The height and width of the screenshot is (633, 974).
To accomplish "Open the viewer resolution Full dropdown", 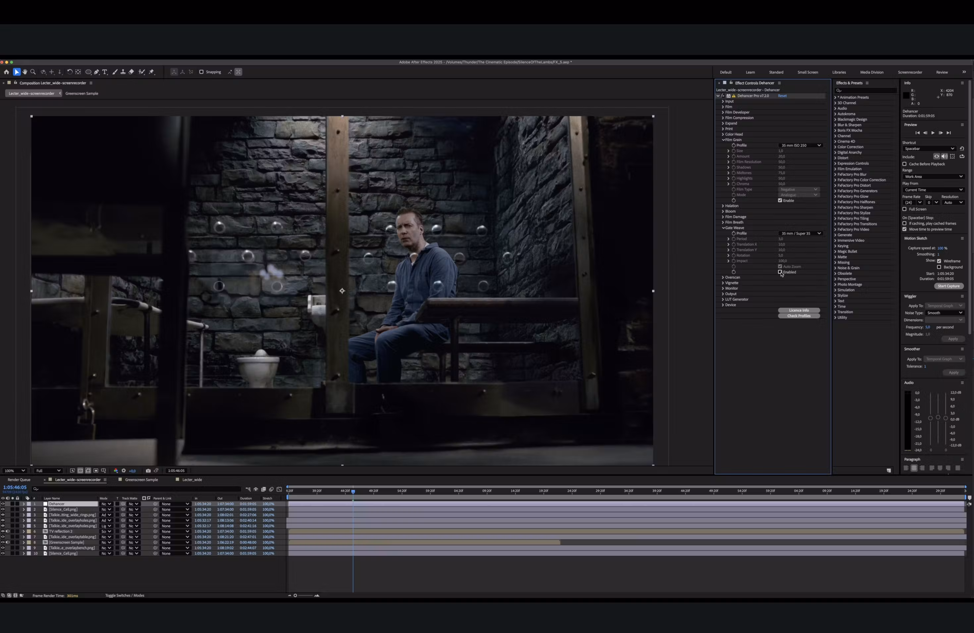I will coord(48,471).
